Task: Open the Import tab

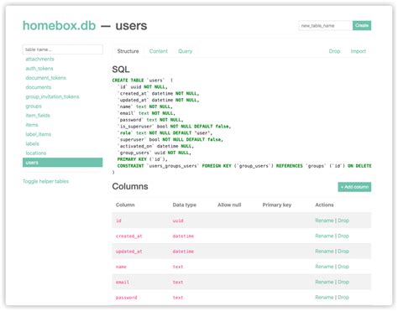Action: point(359,51)
